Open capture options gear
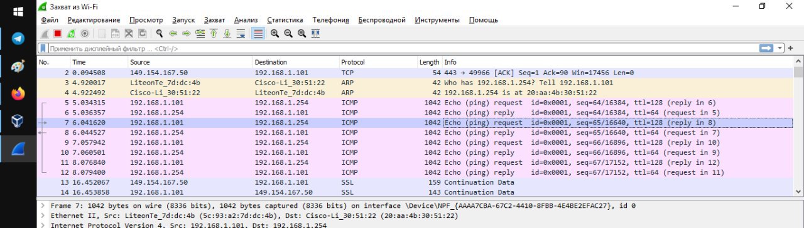This screenshot has height=228, width=804. (x=85, y=33)
